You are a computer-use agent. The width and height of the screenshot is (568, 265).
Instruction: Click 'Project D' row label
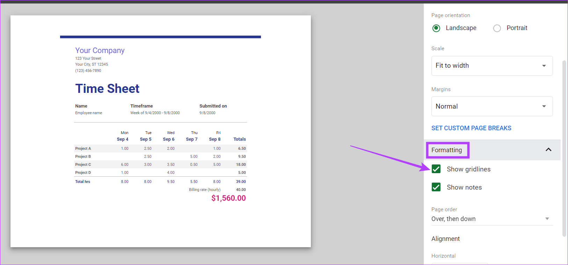coord(83,172)
